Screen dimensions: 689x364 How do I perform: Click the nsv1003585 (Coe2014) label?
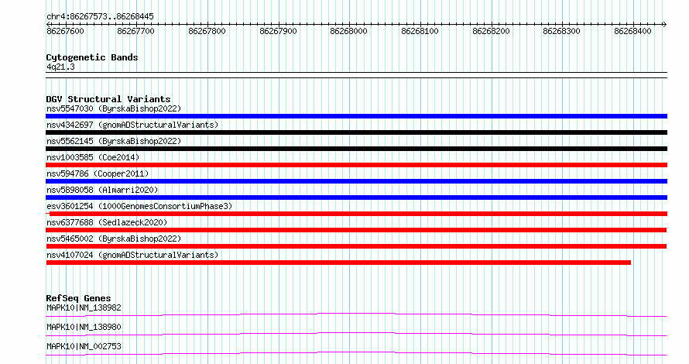(x=93, y=157)
